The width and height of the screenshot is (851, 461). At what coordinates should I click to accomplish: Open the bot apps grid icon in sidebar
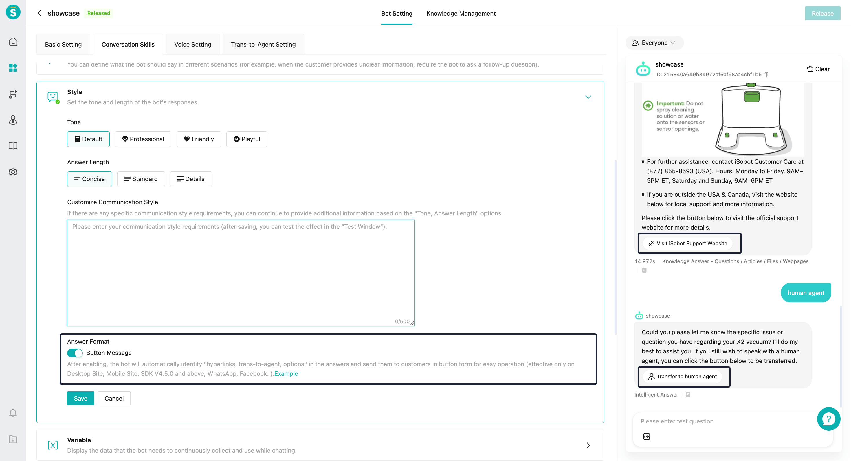click(13, 68)
